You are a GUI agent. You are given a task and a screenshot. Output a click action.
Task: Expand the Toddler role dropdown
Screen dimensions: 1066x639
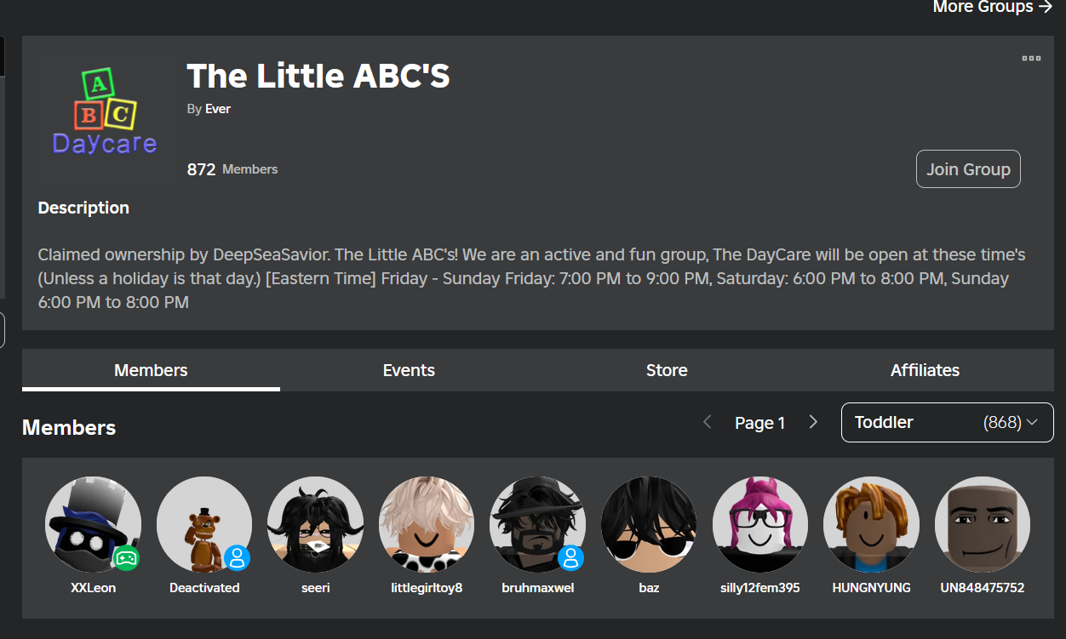(x=947, y=422)
